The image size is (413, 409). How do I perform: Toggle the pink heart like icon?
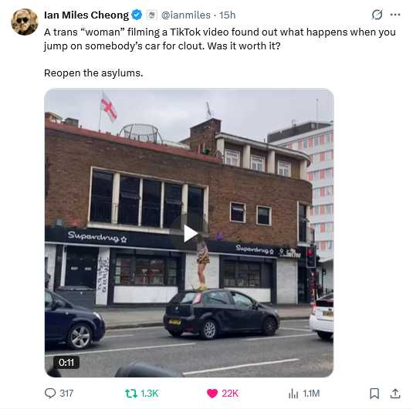[x=212, y=394]
